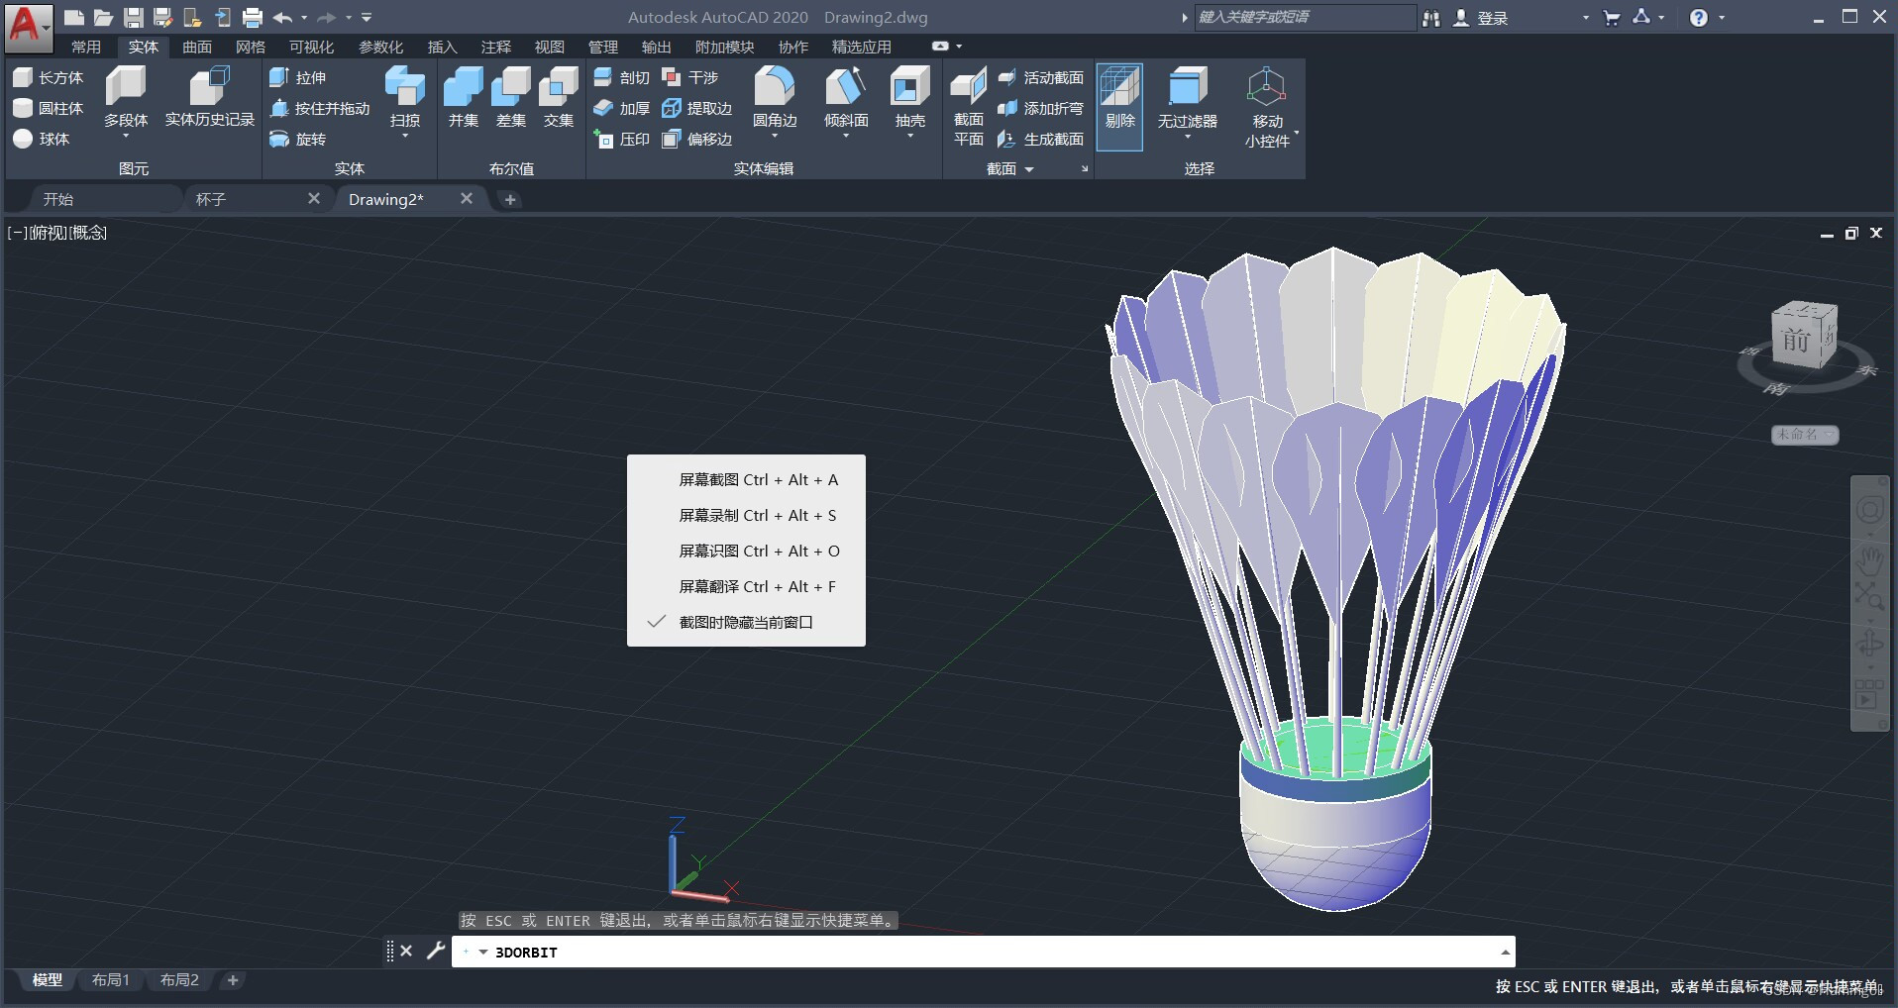
Task: Close the Drawing2* file tab
Action: (467, 198)
